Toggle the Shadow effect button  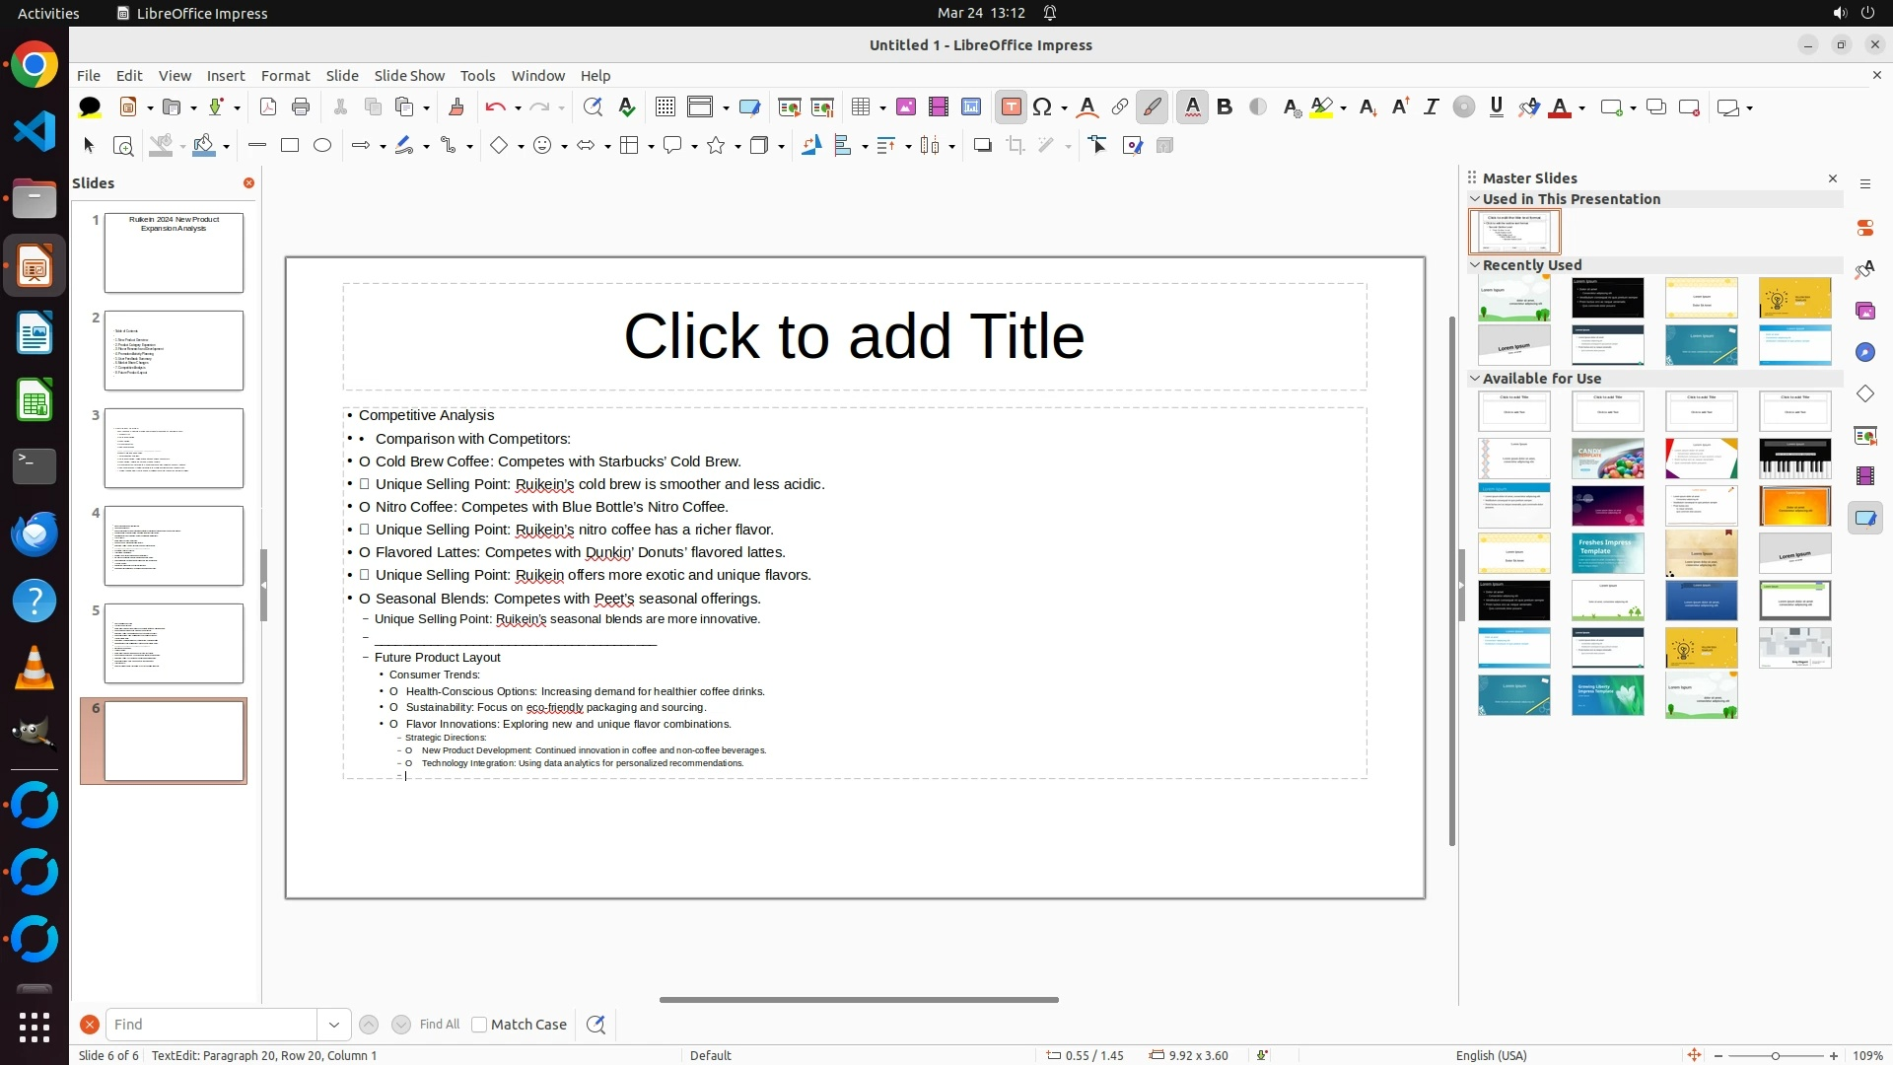pos(982,146)
